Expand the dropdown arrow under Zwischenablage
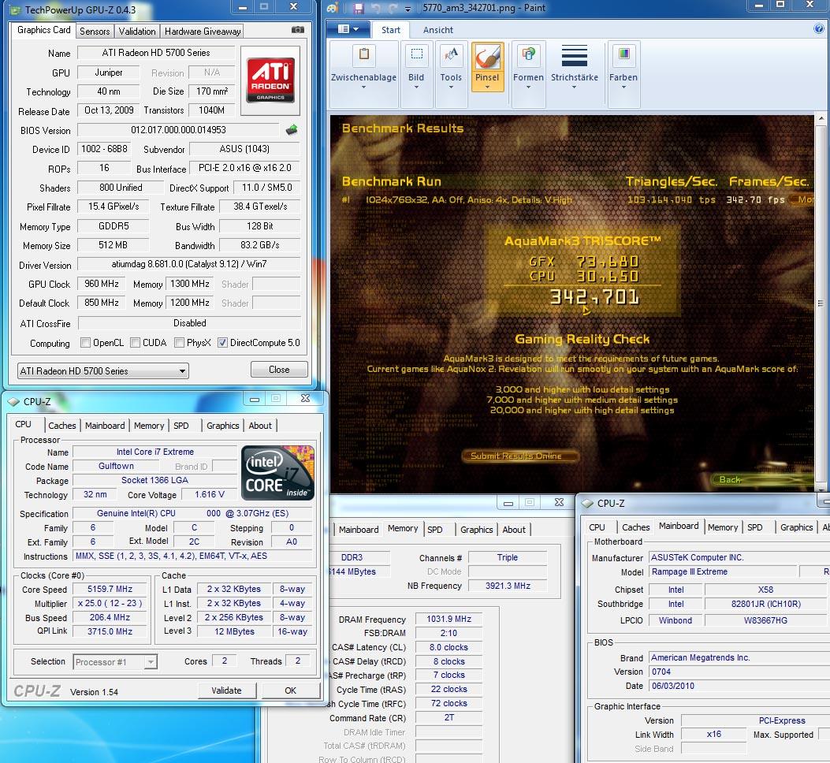The image size is (830, 763). click(x=363, y=87)
